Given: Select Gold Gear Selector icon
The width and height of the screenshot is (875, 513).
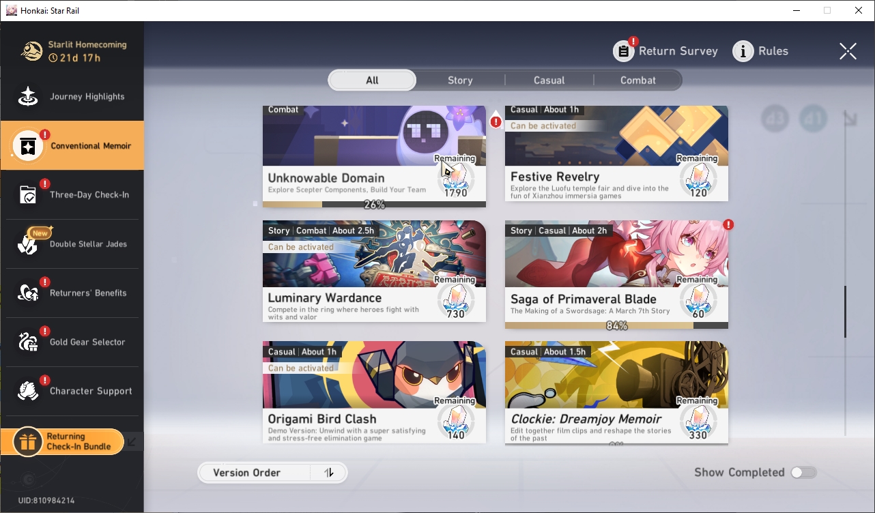Looking at the screenshot, I should (x=28, y=342).
